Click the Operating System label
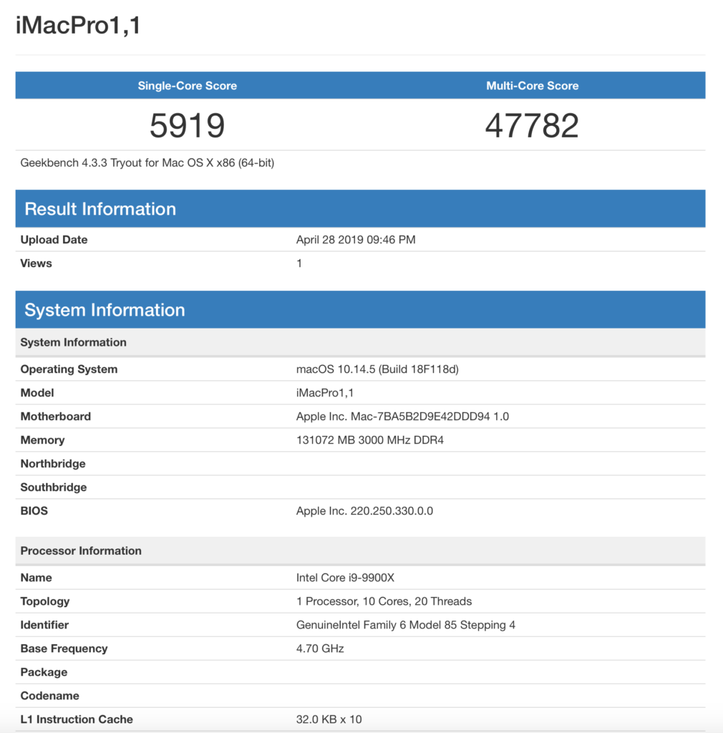Image resolution: width=723 pixels, height=733 pixels. 69,369
